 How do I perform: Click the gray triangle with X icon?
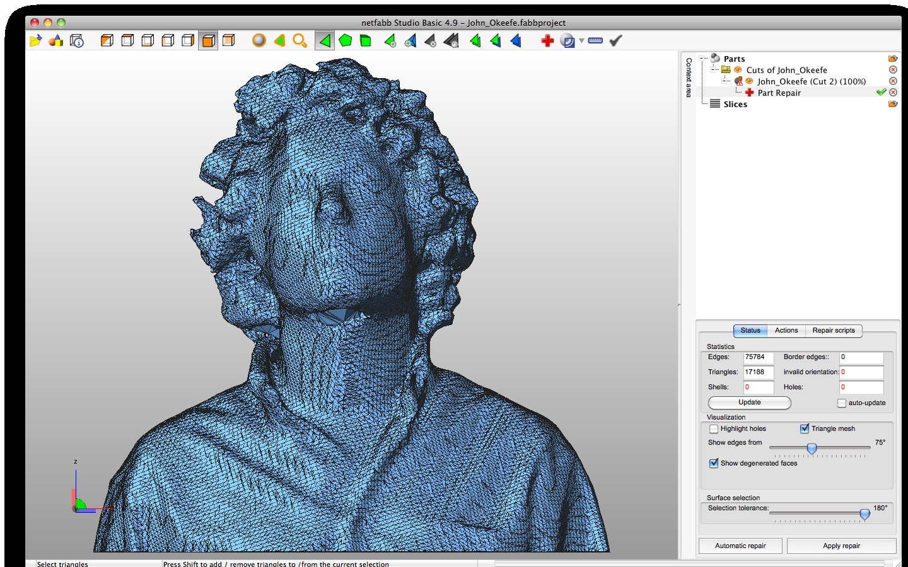pos(431,41)
